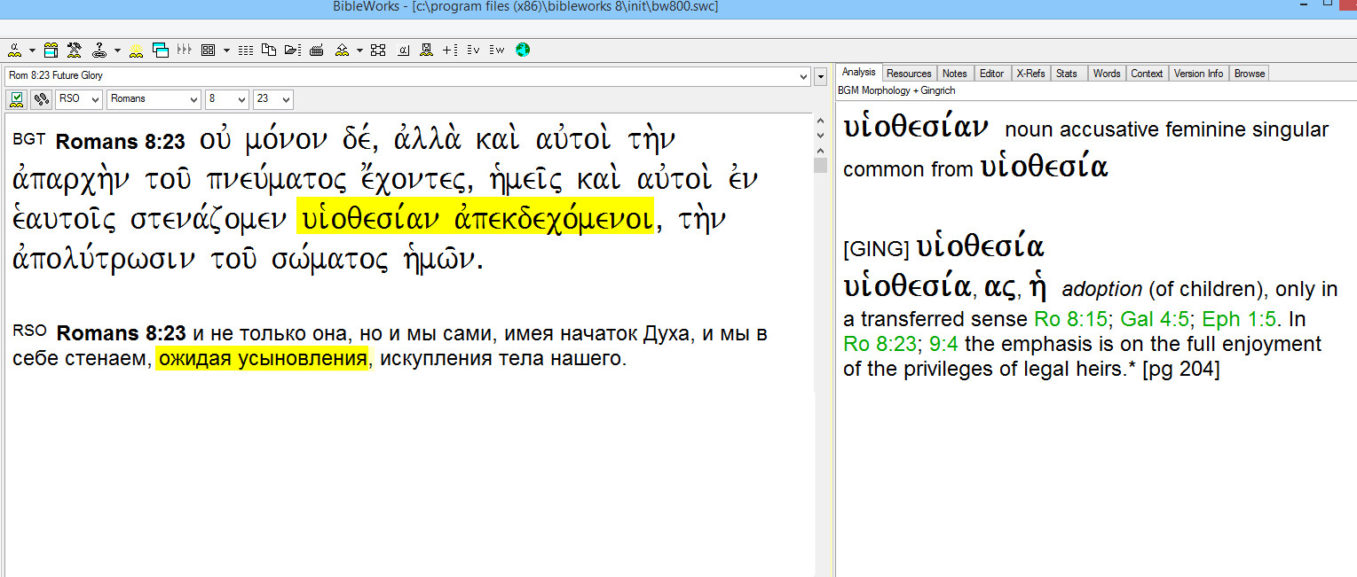Image resolution: width=1357 pixels, height=577 pixels.
Task: Click the highlighted Russian phrase ожидая усыновления
Action: tap(262, 359)
